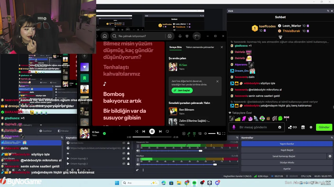Screen dimensions: 334x187
Task: Open Spotify from Windows taskbar
Action: tap(194, 183)
